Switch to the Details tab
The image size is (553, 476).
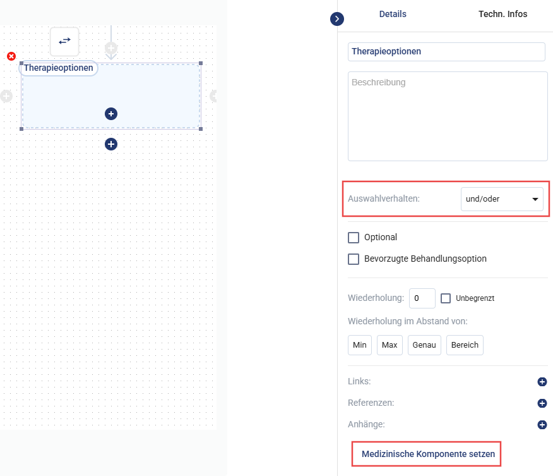393,14
